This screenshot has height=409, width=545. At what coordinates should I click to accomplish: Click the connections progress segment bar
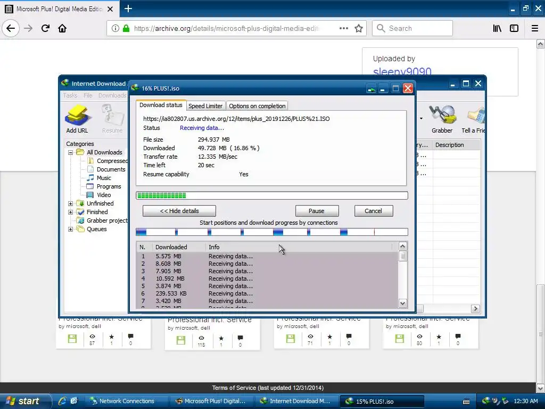[x=272, y=232]
